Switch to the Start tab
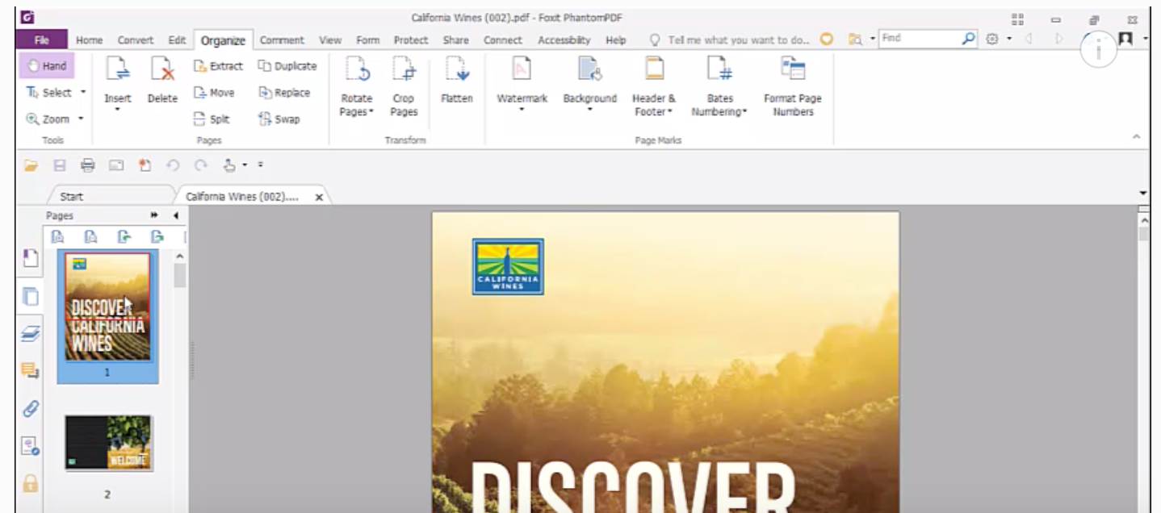The width and height of the screenshot is (1161, 513). [x=72, y=197]
